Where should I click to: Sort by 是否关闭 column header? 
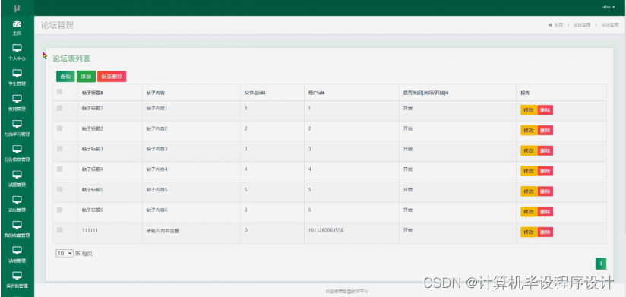point(425,93)
